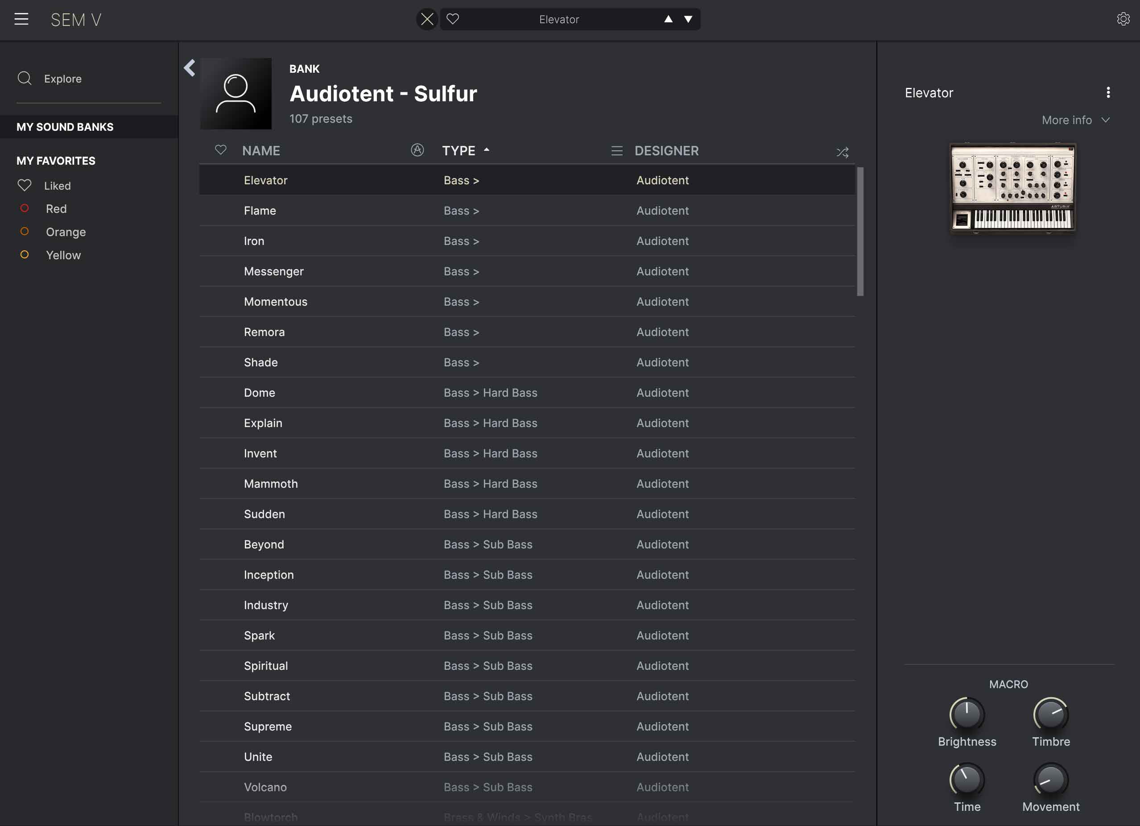Click the search magnifier icon

[24, 79]
